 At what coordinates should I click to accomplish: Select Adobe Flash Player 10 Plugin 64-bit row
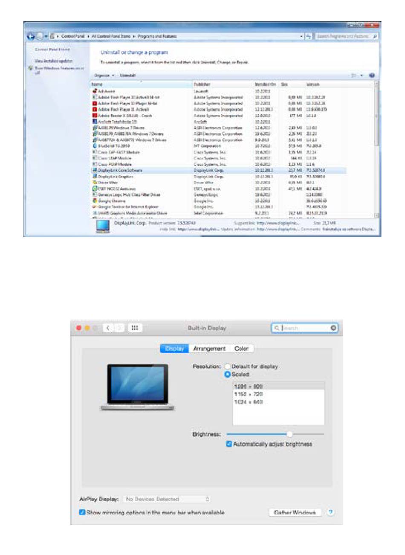(x=218, y=103)
